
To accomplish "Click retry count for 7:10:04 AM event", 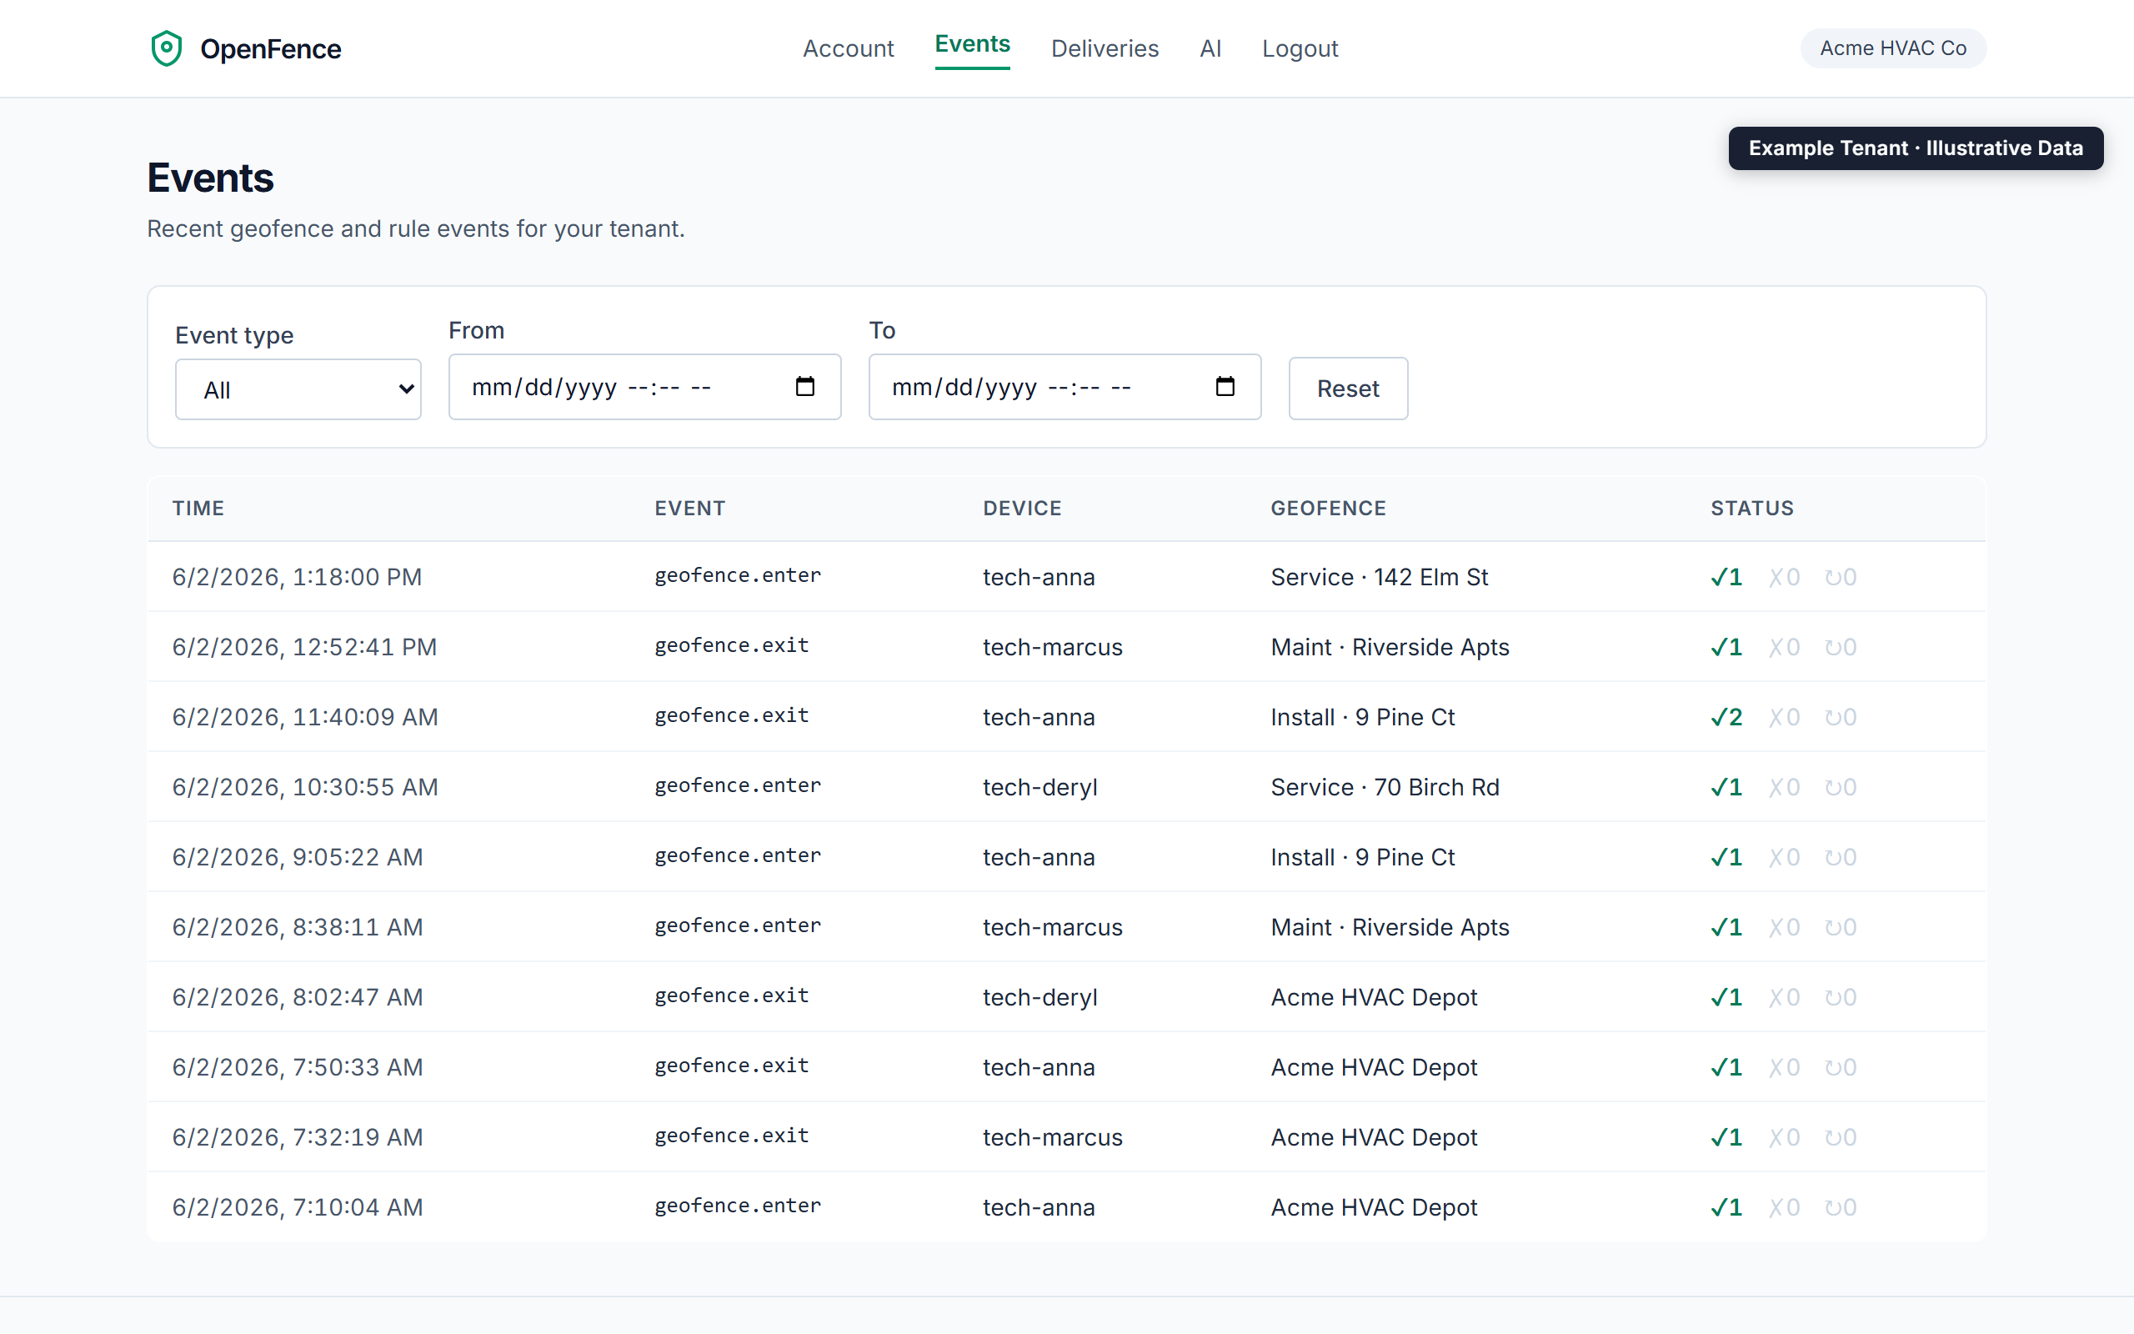I will click(x=1841, y=1207).
